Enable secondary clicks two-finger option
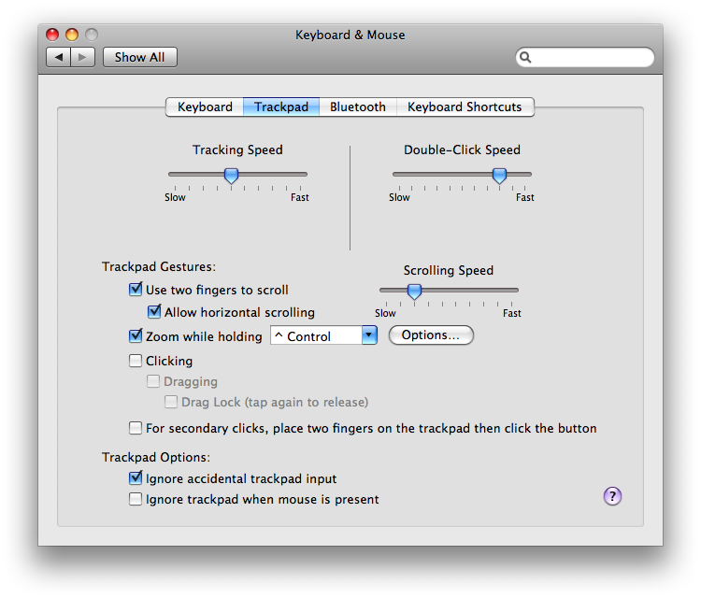This screenshot has height=598, width=701. 136,428
